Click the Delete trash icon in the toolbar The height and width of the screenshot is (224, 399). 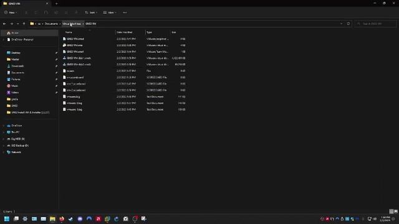(76, 12)
